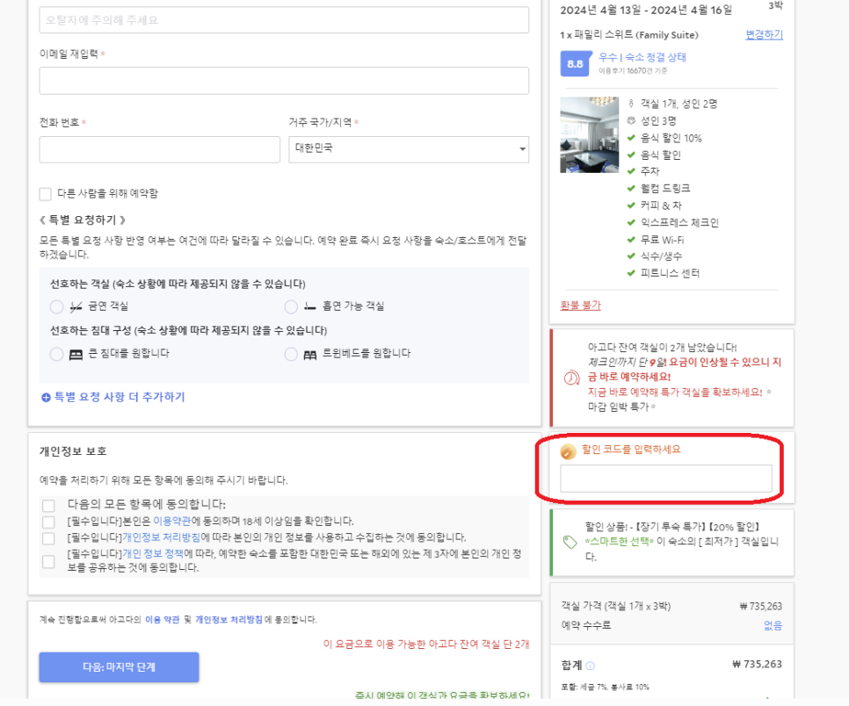Click checkmark beside 커피 & 차
The height and width of the screenshot is (706, 849).
631,205
